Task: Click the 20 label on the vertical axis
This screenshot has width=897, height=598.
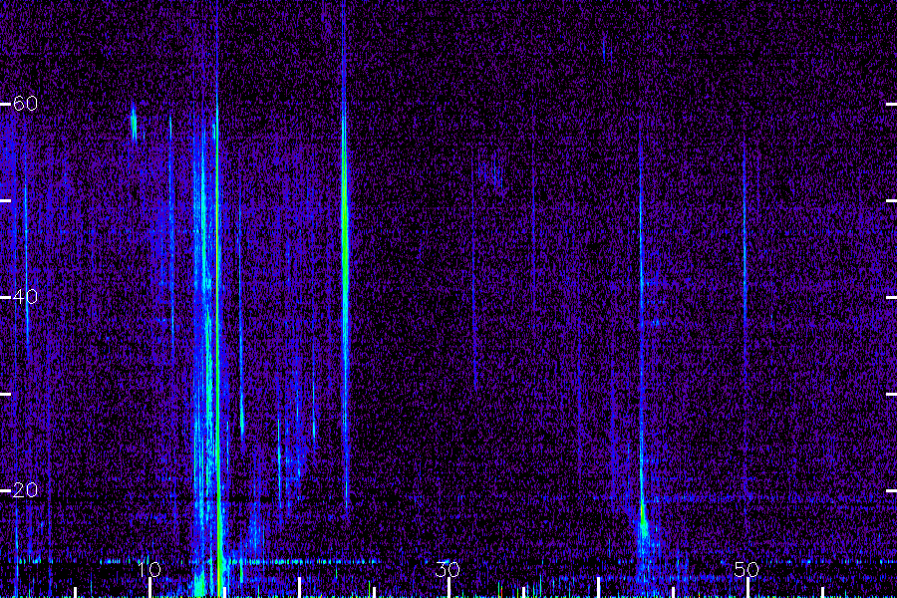Action: (x=25, y=489)
